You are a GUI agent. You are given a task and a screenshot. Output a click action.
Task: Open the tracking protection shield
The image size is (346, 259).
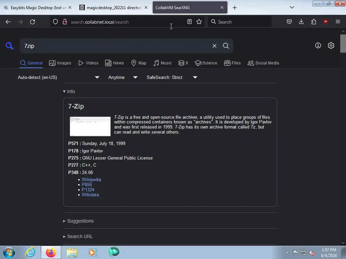point(55,22)
